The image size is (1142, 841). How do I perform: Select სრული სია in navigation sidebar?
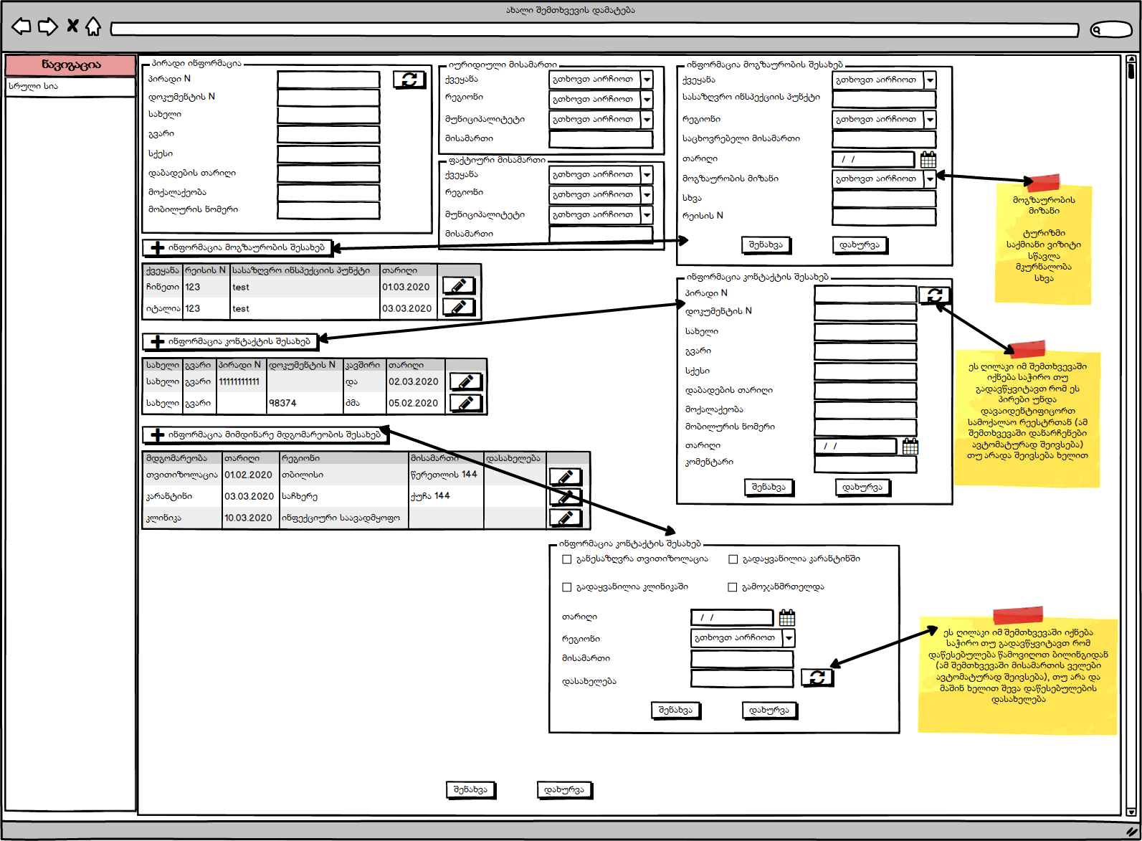(70, 86)
